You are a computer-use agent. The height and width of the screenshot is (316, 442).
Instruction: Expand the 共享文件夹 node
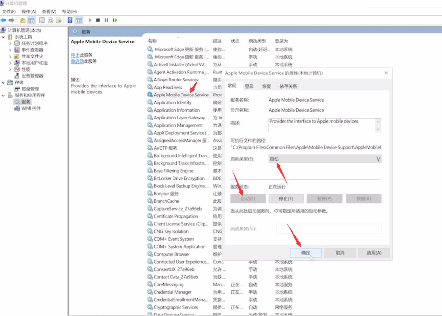coord(10,56)
